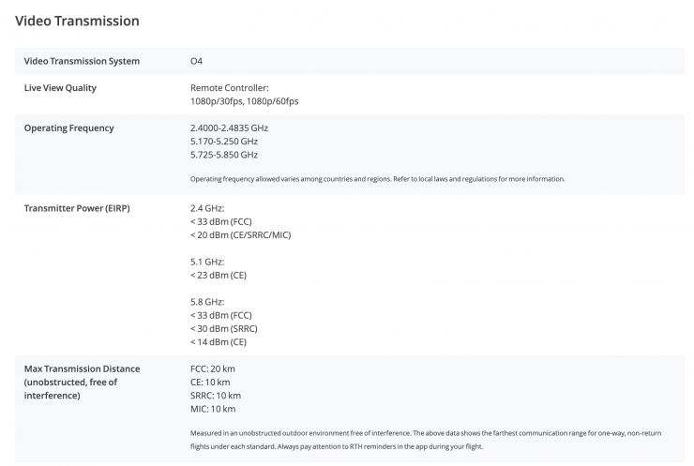Click the operating frequency regulations footnote
The image size is (694, 466).
coord(377,178)
